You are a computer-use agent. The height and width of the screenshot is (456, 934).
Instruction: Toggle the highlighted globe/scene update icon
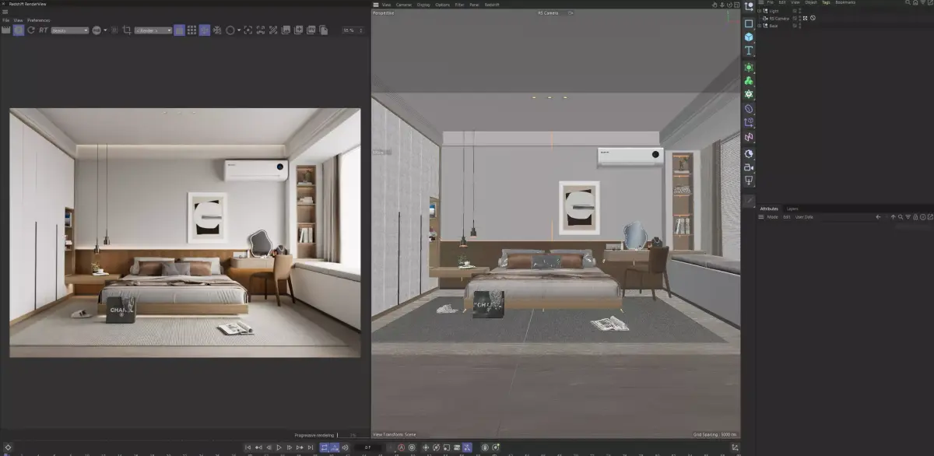coord(204,30)
